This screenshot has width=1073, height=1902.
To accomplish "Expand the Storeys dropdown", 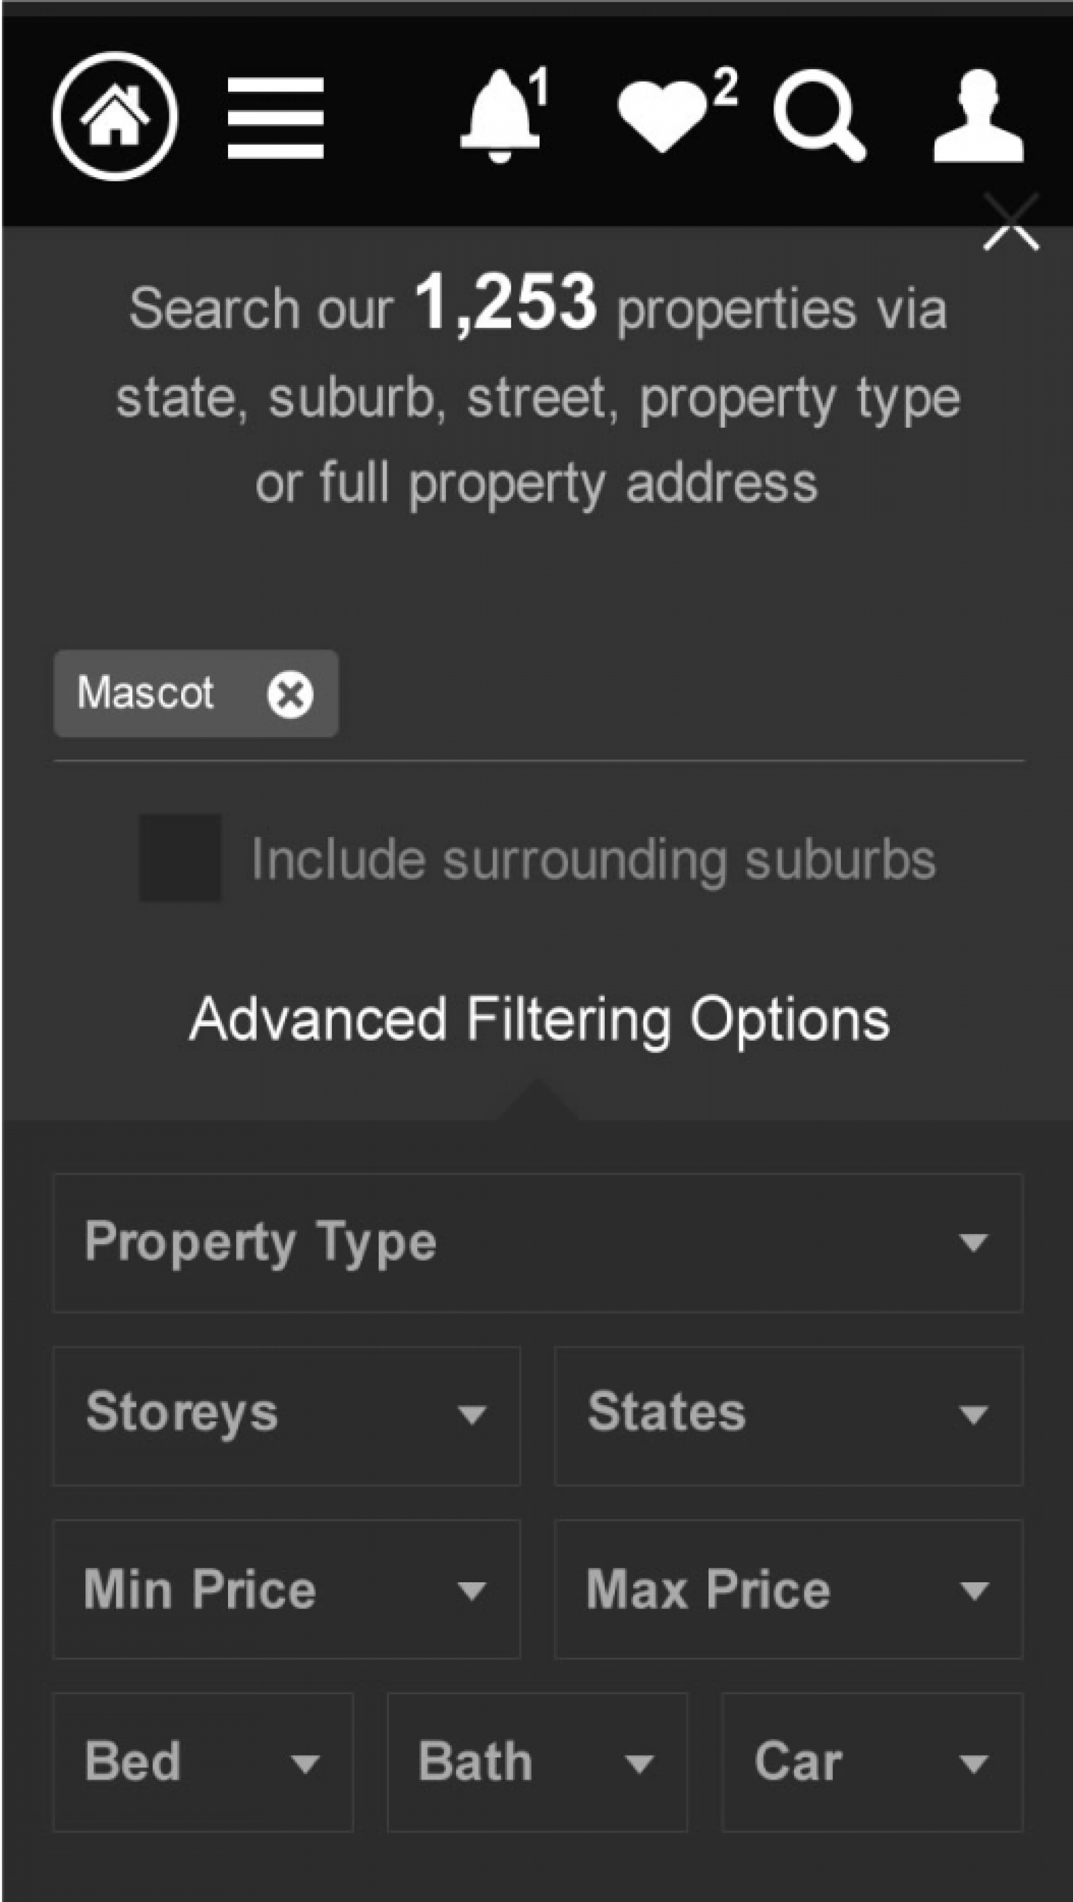I will point(287,1415).
